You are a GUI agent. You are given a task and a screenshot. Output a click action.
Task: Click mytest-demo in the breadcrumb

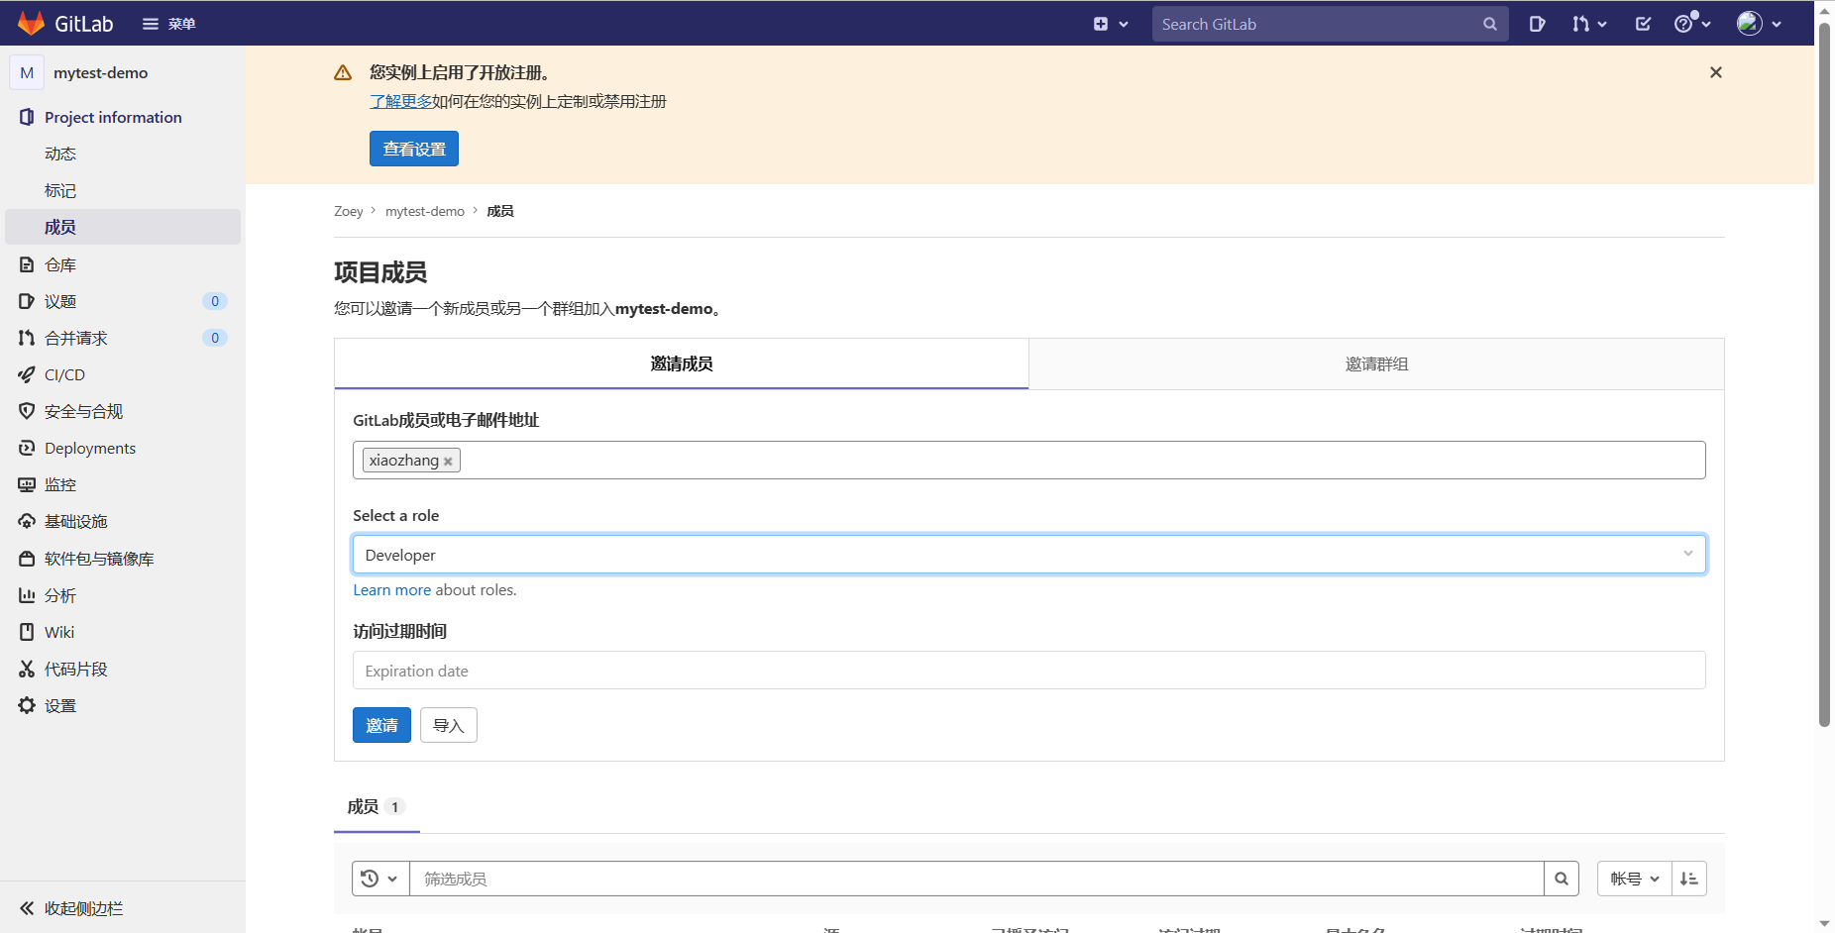[x=425, y=211]
